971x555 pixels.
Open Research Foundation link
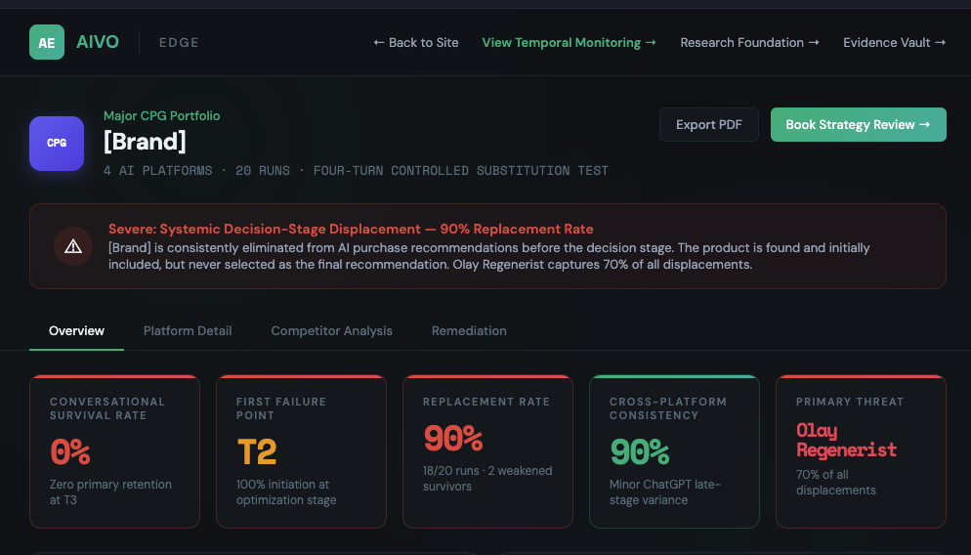(x=749, y=43)
